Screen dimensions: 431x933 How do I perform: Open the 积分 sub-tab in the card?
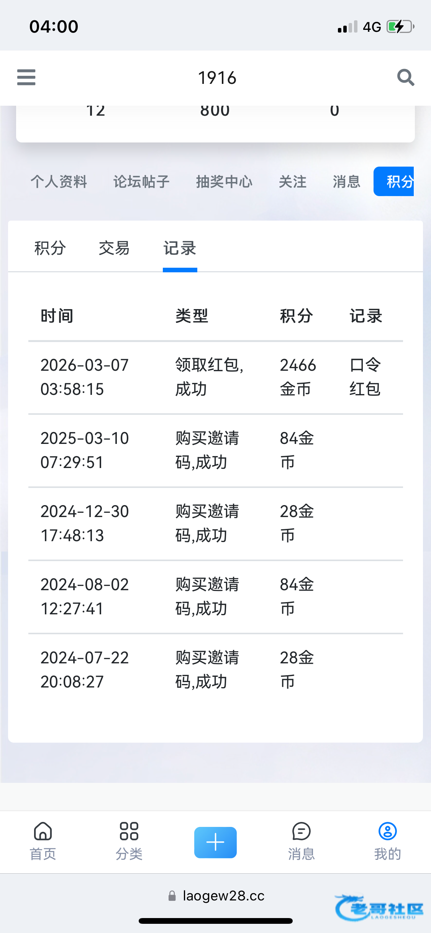50,248
